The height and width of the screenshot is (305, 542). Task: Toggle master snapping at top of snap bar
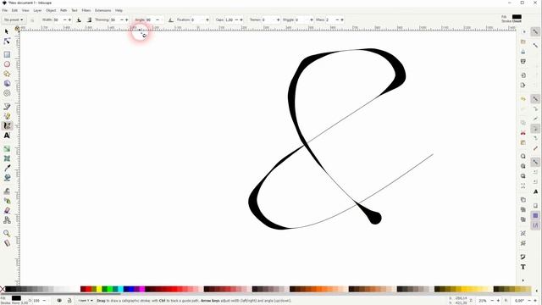pyautogui.click(x=535, y=32)
